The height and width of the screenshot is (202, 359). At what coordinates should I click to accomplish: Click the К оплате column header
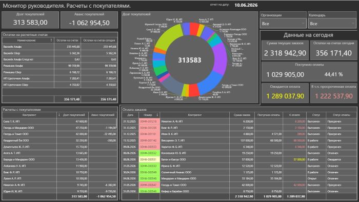(x=294, y=115)
